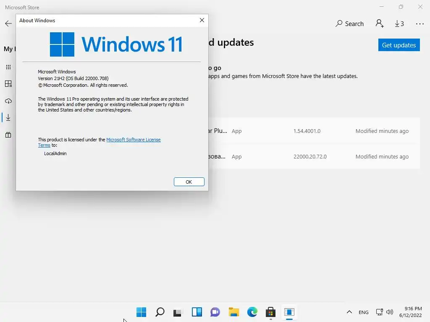Open the Store more options ellipsis
The width and height of the screenshot is (430, 322).
420,24
